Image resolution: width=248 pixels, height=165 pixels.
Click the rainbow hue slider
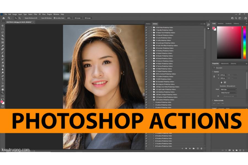[244, 42]
